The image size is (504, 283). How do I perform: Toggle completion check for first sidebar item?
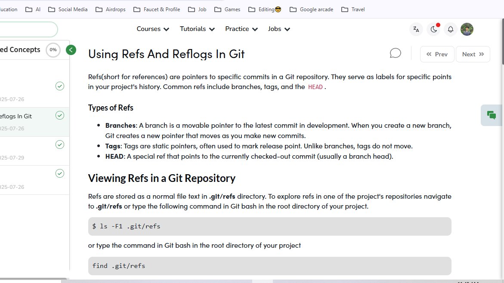[x=60, y=86]
